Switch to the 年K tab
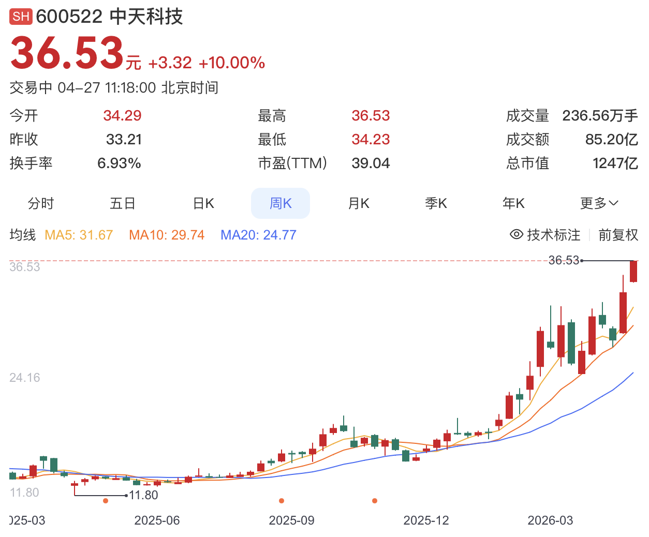This screenshot has width=649, height=537. point(513,203)
